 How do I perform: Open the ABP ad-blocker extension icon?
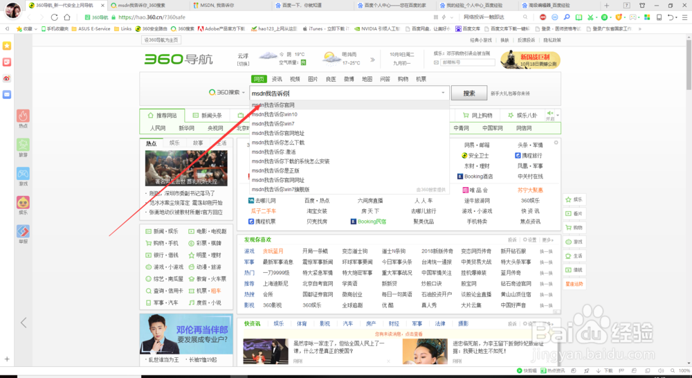[x=543, y=17]
